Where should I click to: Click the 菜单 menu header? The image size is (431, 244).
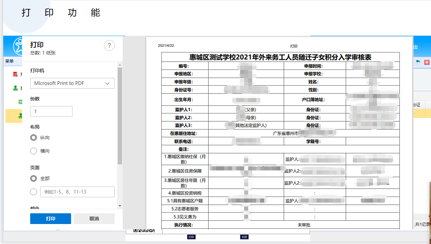pos(10,61)
